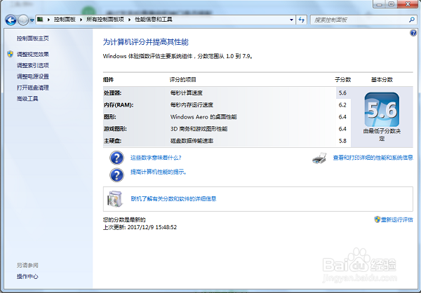
Task: Maximize the control panel window
Action: point(392,4)
